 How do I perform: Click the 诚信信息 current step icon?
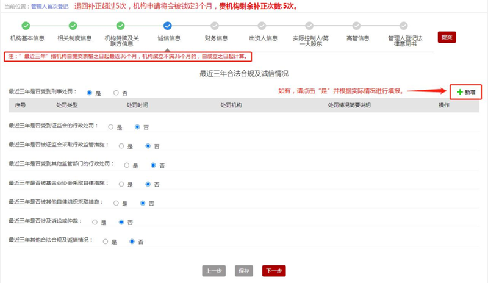pos(168,26)
